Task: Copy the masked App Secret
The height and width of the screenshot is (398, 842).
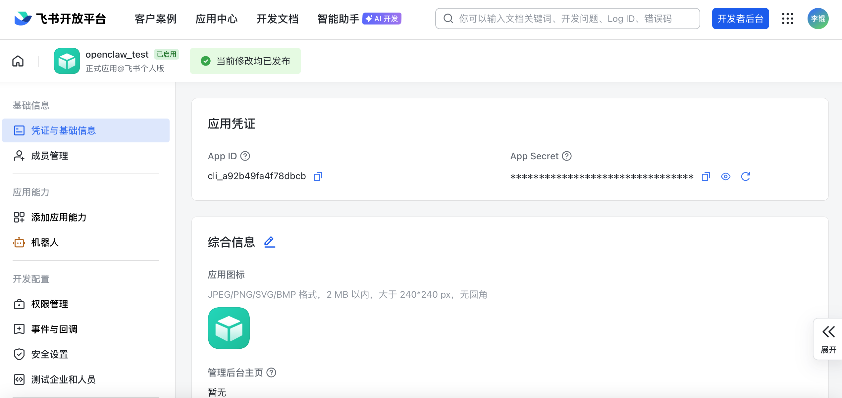Action: [706, 176]
